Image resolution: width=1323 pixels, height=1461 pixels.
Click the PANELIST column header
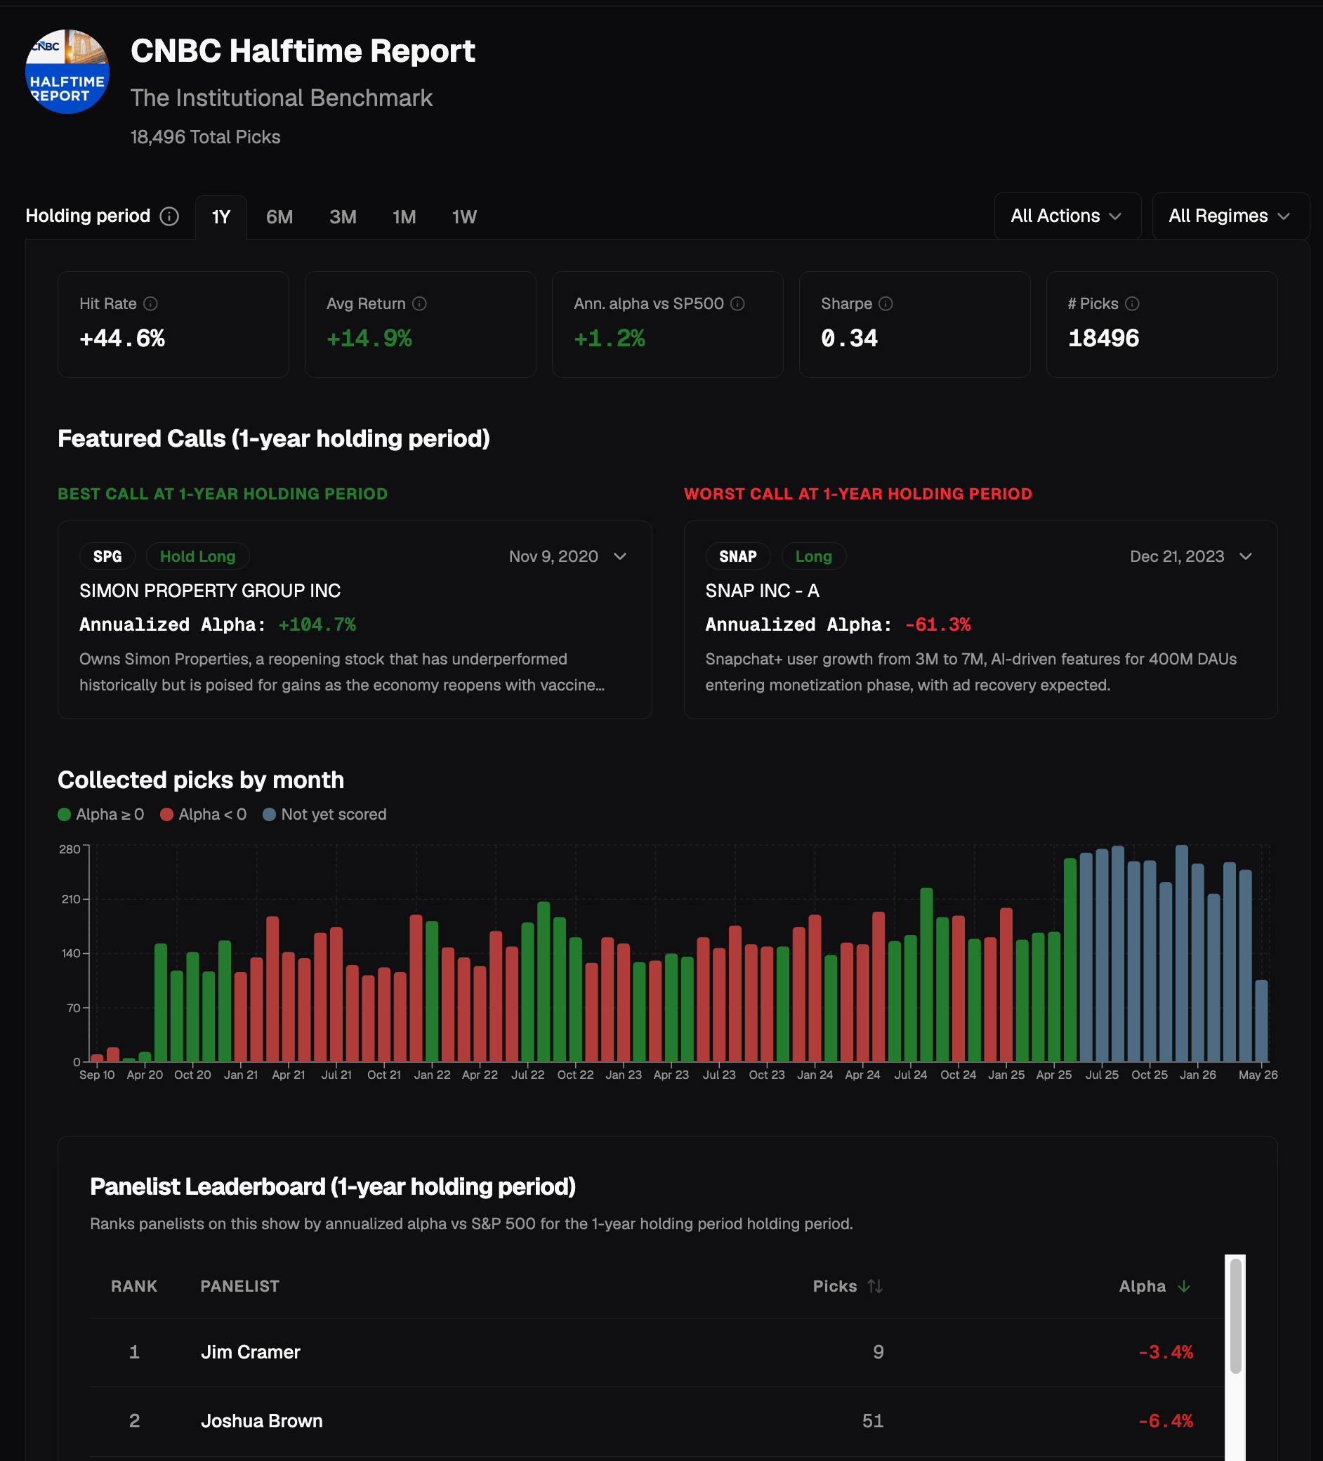point(240,1286)
